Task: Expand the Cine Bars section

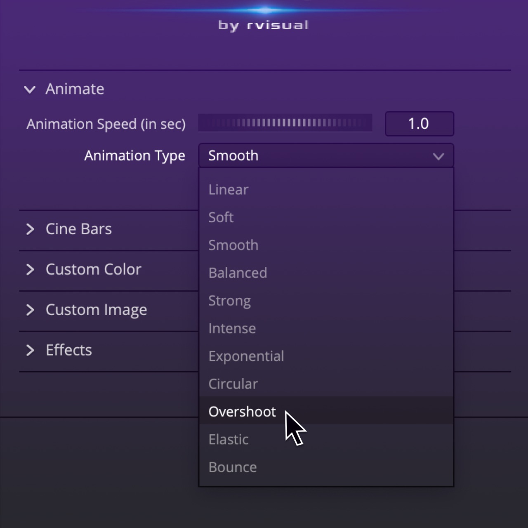Action: [x=30, y=229]
